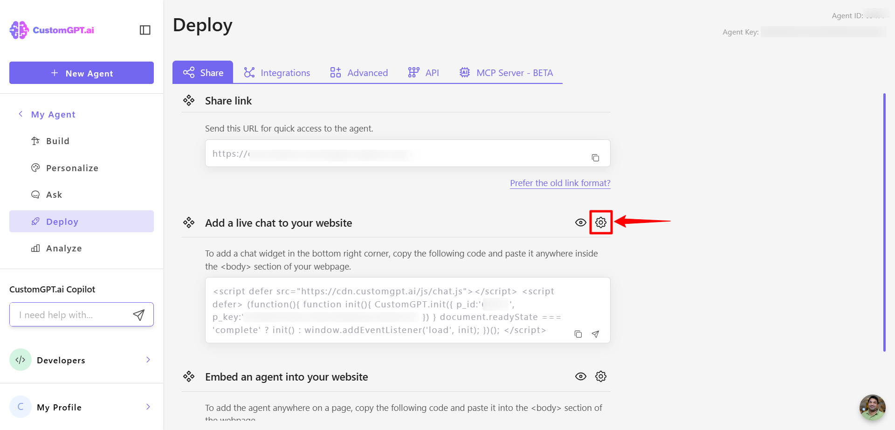The image size is (895, 430).
Task: Click the 'Add a live chat' section icon
Action: (x=189, y=222)
